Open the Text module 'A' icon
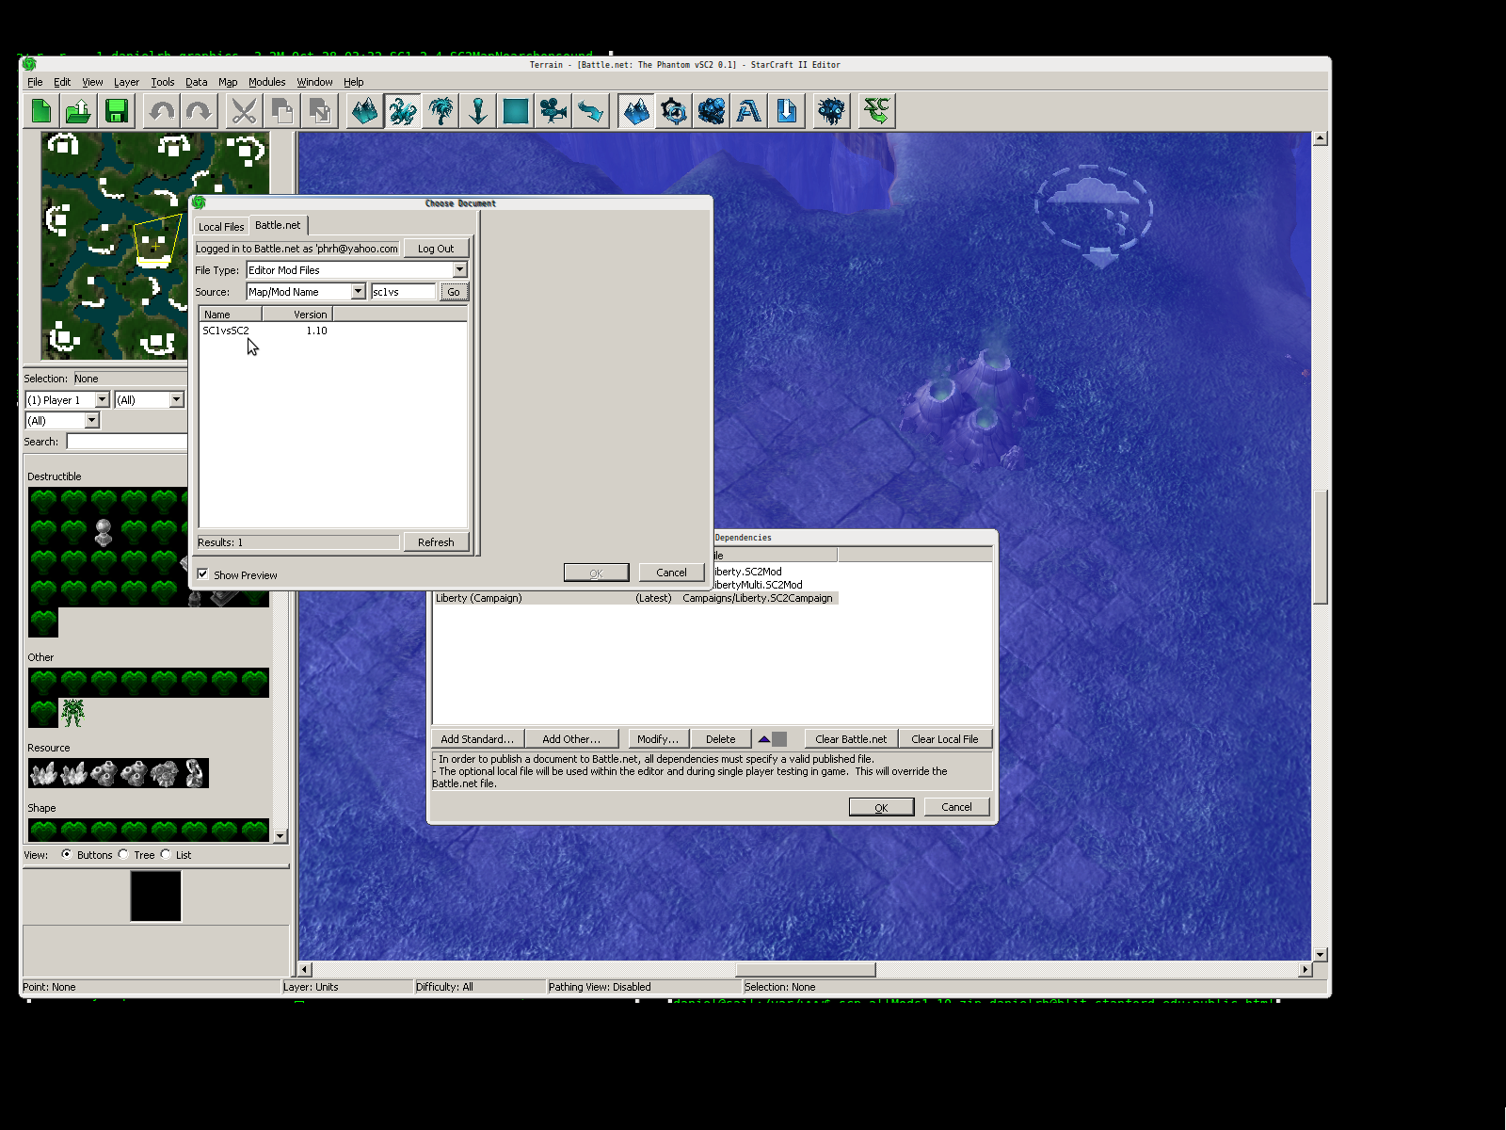This screenshot has height=1130, width=1506. (749, 111)
